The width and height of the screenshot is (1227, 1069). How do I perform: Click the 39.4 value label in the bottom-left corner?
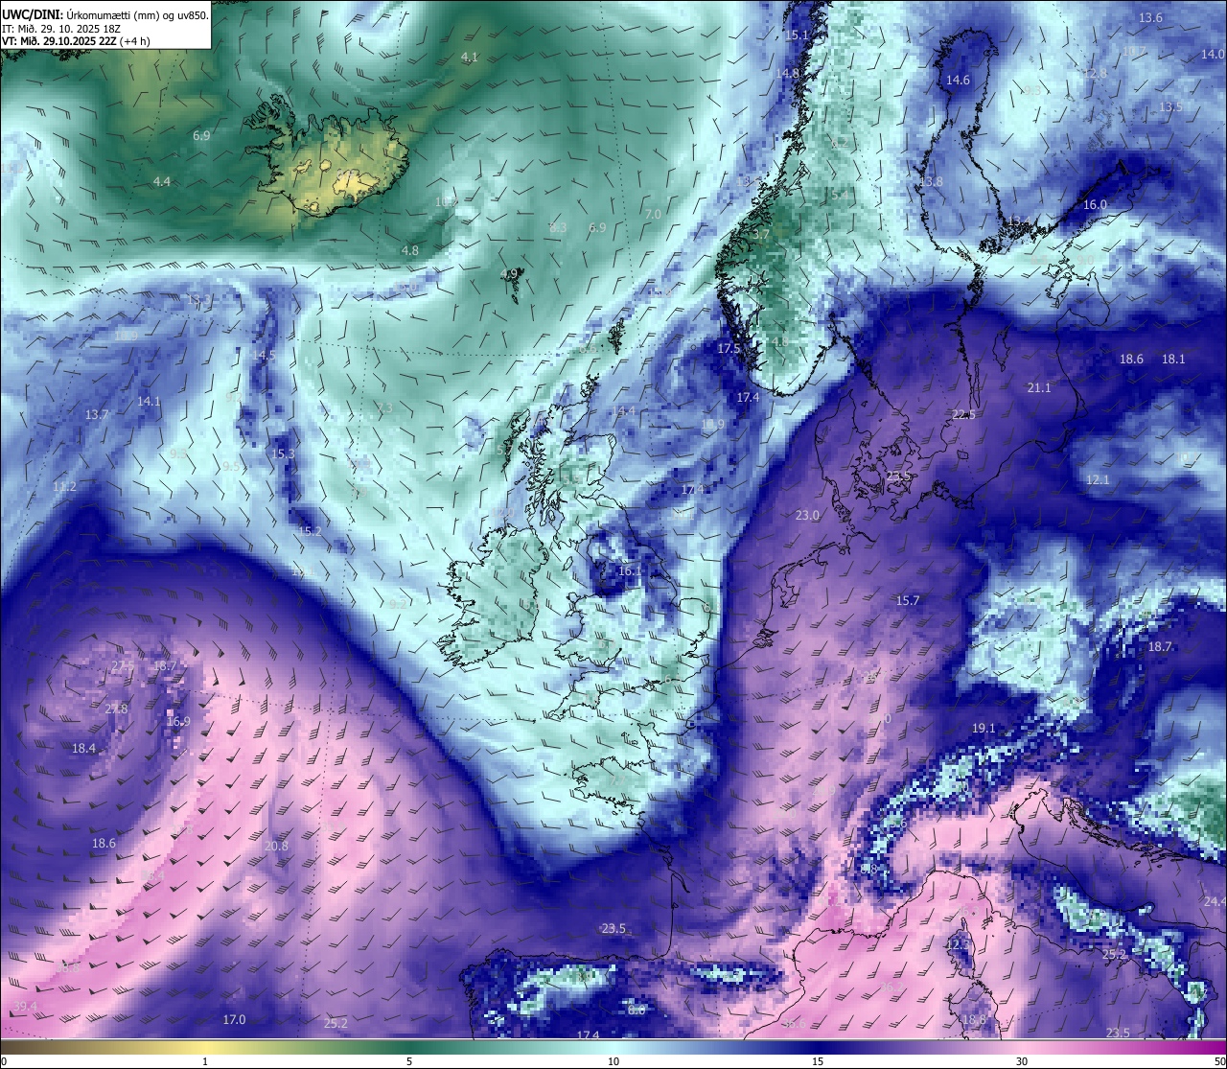point(26,1006)
